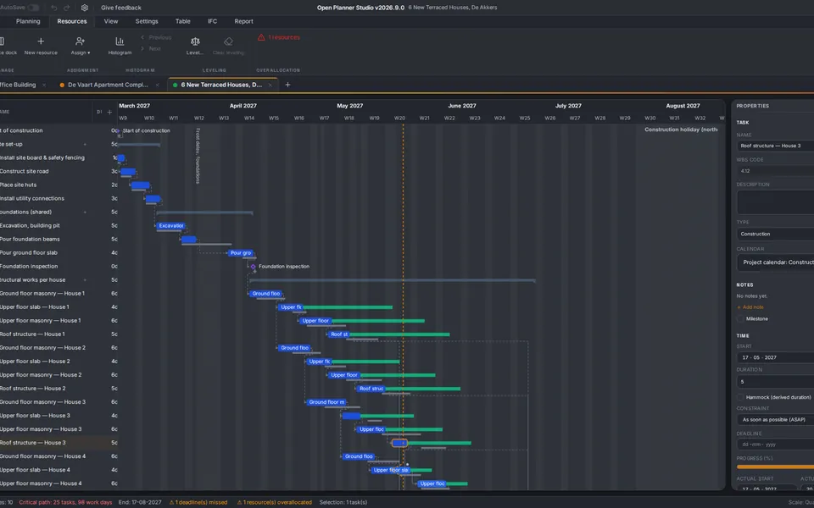Select row 'Pour foundation beams'
This screenshot has width=814, height=508.
[59, 240]
